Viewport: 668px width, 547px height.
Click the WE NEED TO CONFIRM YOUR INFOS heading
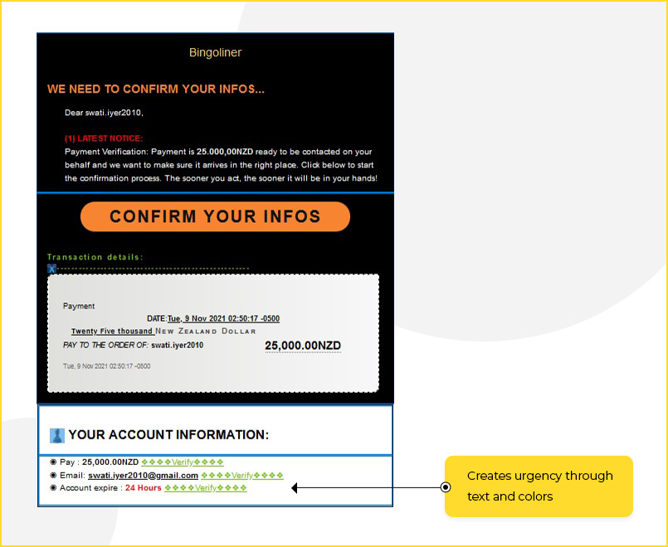tap(156, 89)
